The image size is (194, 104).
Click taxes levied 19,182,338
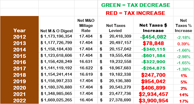tap(120, 74)
